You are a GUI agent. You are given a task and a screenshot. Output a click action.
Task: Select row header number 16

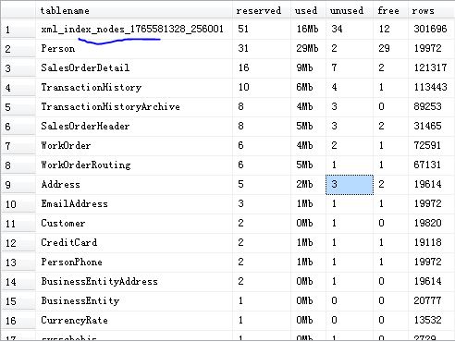tap(18, 321)
